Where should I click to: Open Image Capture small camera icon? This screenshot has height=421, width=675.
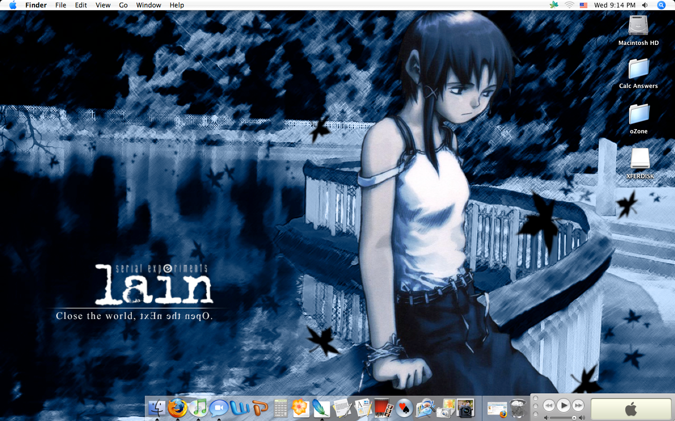click(445, 408)
